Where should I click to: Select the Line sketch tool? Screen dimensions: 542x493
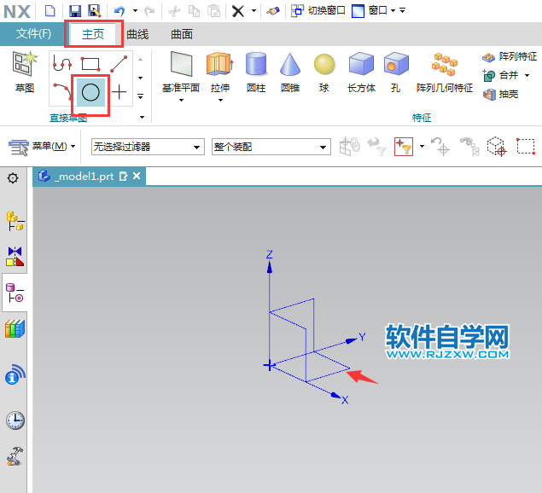pos(119,64)
